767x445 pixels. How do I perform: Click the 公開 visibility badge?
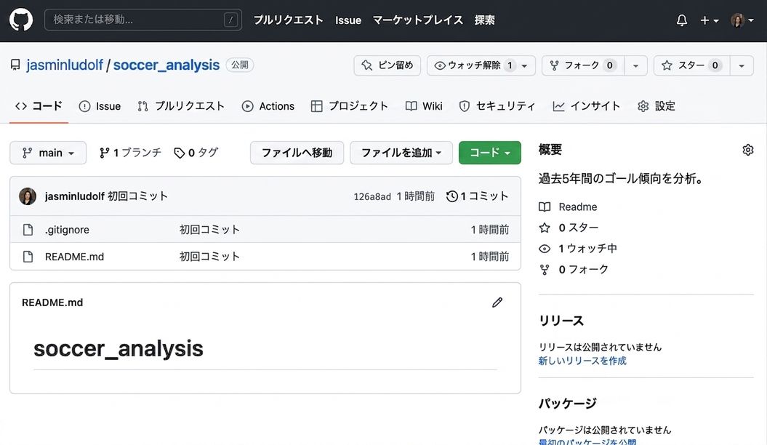coord(240,65)
